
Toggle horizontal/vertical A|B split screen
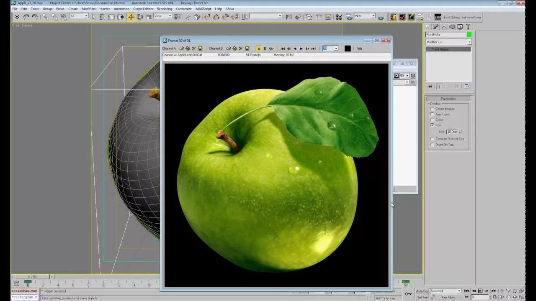[x=271, y=48]
